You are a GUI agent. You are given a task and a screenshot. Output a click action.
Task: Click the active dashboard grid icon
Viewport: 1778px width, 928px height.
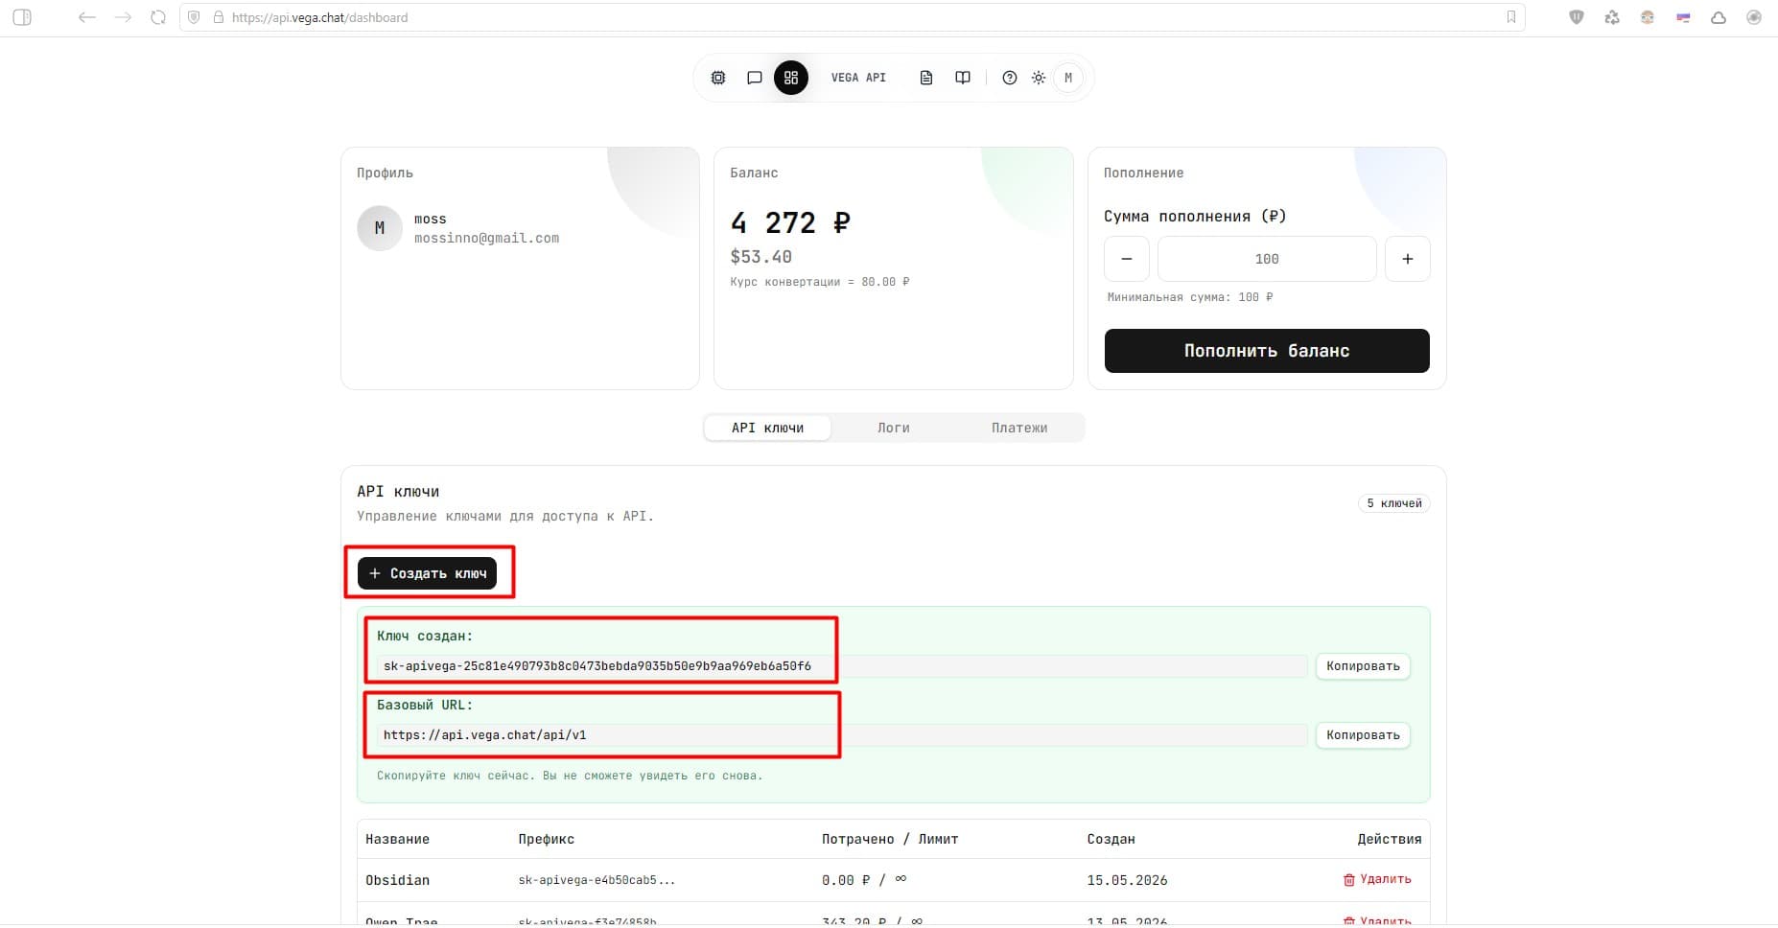click(x=791, y=78)
